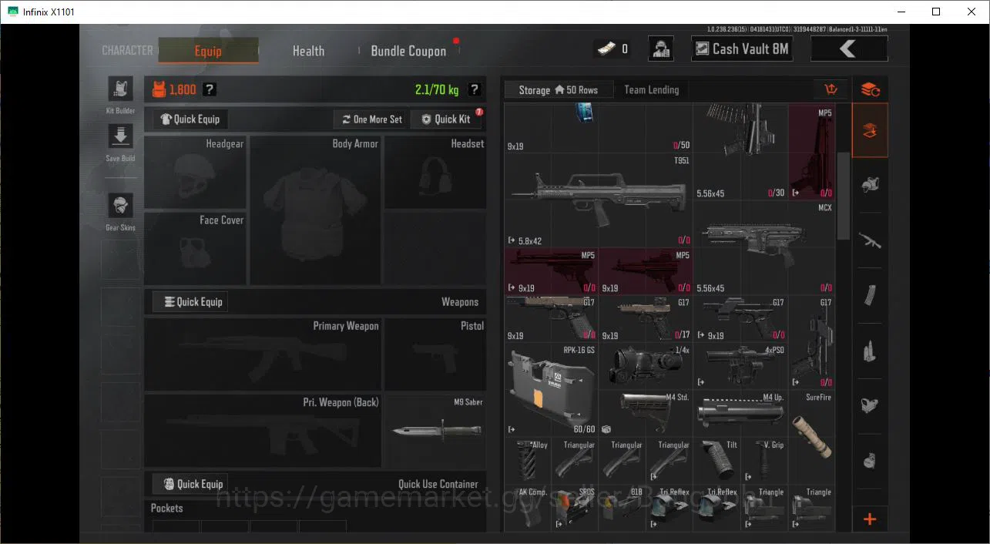The height and width of the screenshot is (544, 990).
Task: Select the 9x19 ammo showing 0/50
Action: tap(599, 129)
